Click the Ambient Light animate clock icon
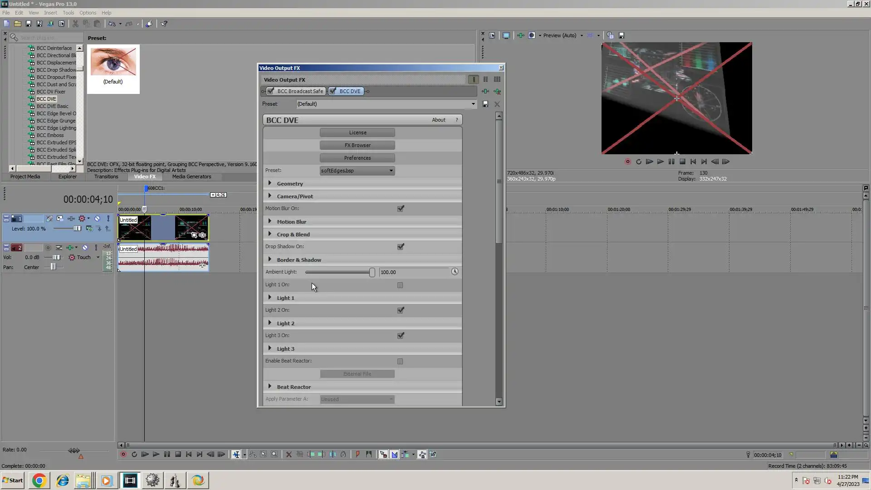The image size is (871, 490). point(455,272)
